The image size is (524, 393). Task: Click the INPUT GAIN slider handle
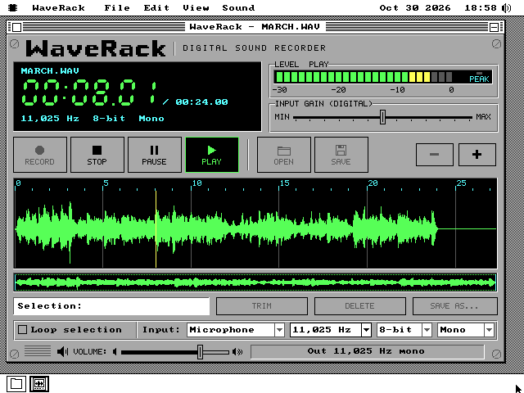click(382, 117)
